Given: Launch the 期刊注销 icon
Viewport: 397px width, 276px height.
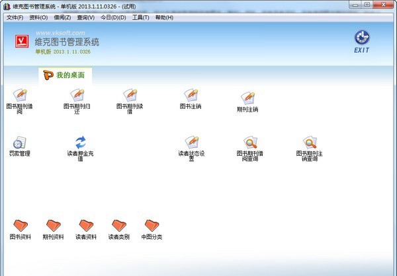Looking at the screenshot, I should 247,102.
